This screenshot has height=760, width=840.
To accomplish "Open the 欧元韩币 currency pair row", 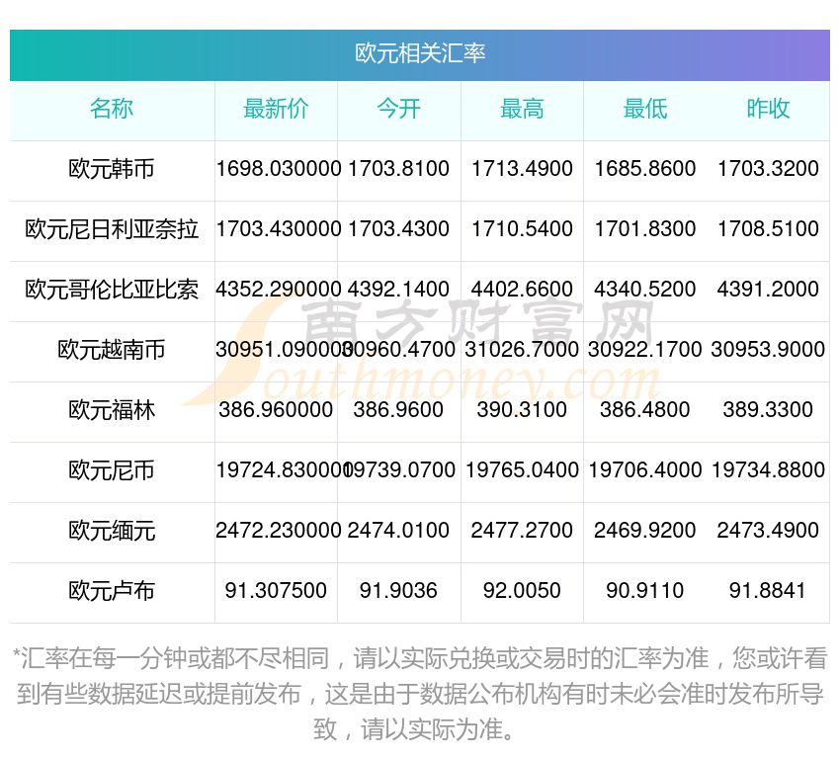I will pyautogui.click(x=112, y=169).
